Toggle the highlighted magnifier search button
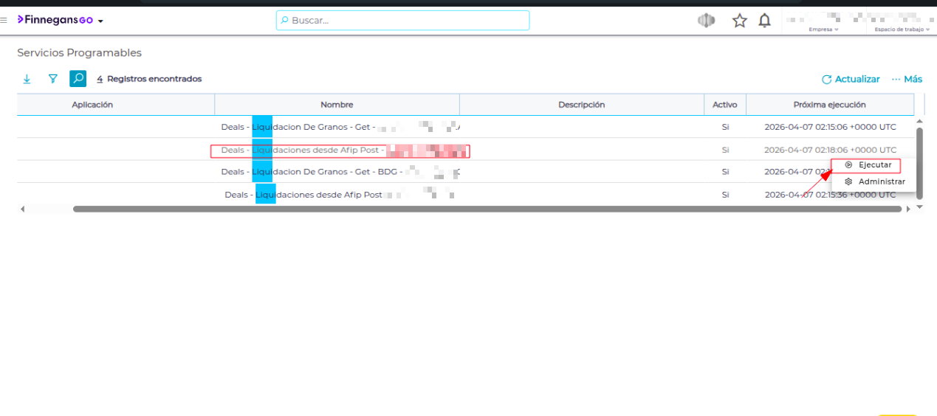The width and height of the screenshot is (937, 416). pos(78,79)
